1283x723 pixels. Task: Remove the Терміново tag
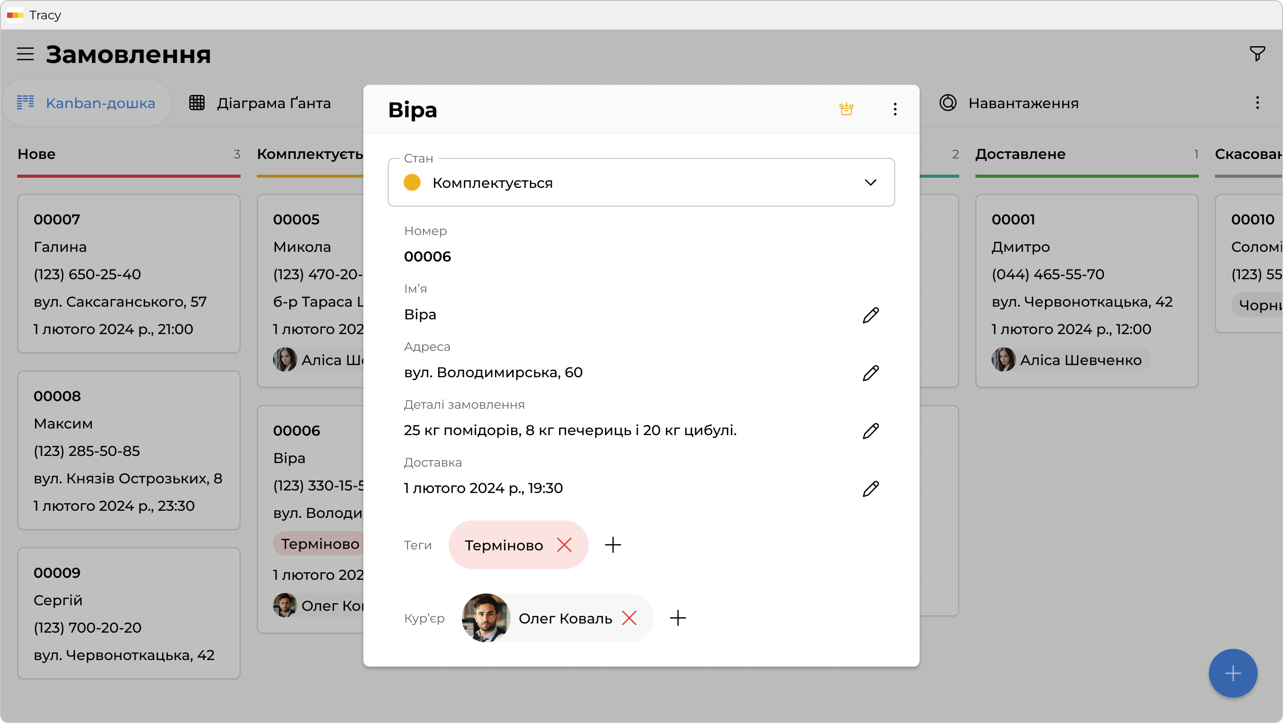click(564, 545)
